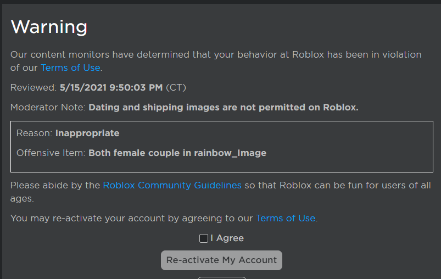441x279 pixels.
Task: Click the Please abide by the text
Action: coord(55,185)
